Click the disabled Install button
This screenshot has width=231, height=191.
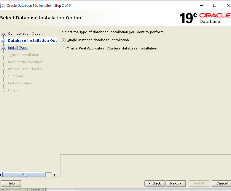199,183
